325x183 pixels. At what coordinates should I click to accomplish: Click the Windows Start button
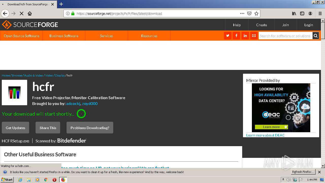tap(7, 180)
